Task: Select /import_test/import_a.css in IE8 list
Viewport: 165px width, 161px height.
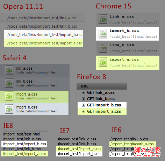Action: coord(24,154)
